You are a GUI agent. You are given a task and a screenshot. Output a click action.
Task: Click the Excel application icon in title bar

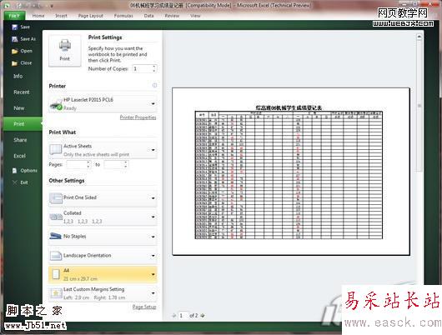(x=7, y=5)
